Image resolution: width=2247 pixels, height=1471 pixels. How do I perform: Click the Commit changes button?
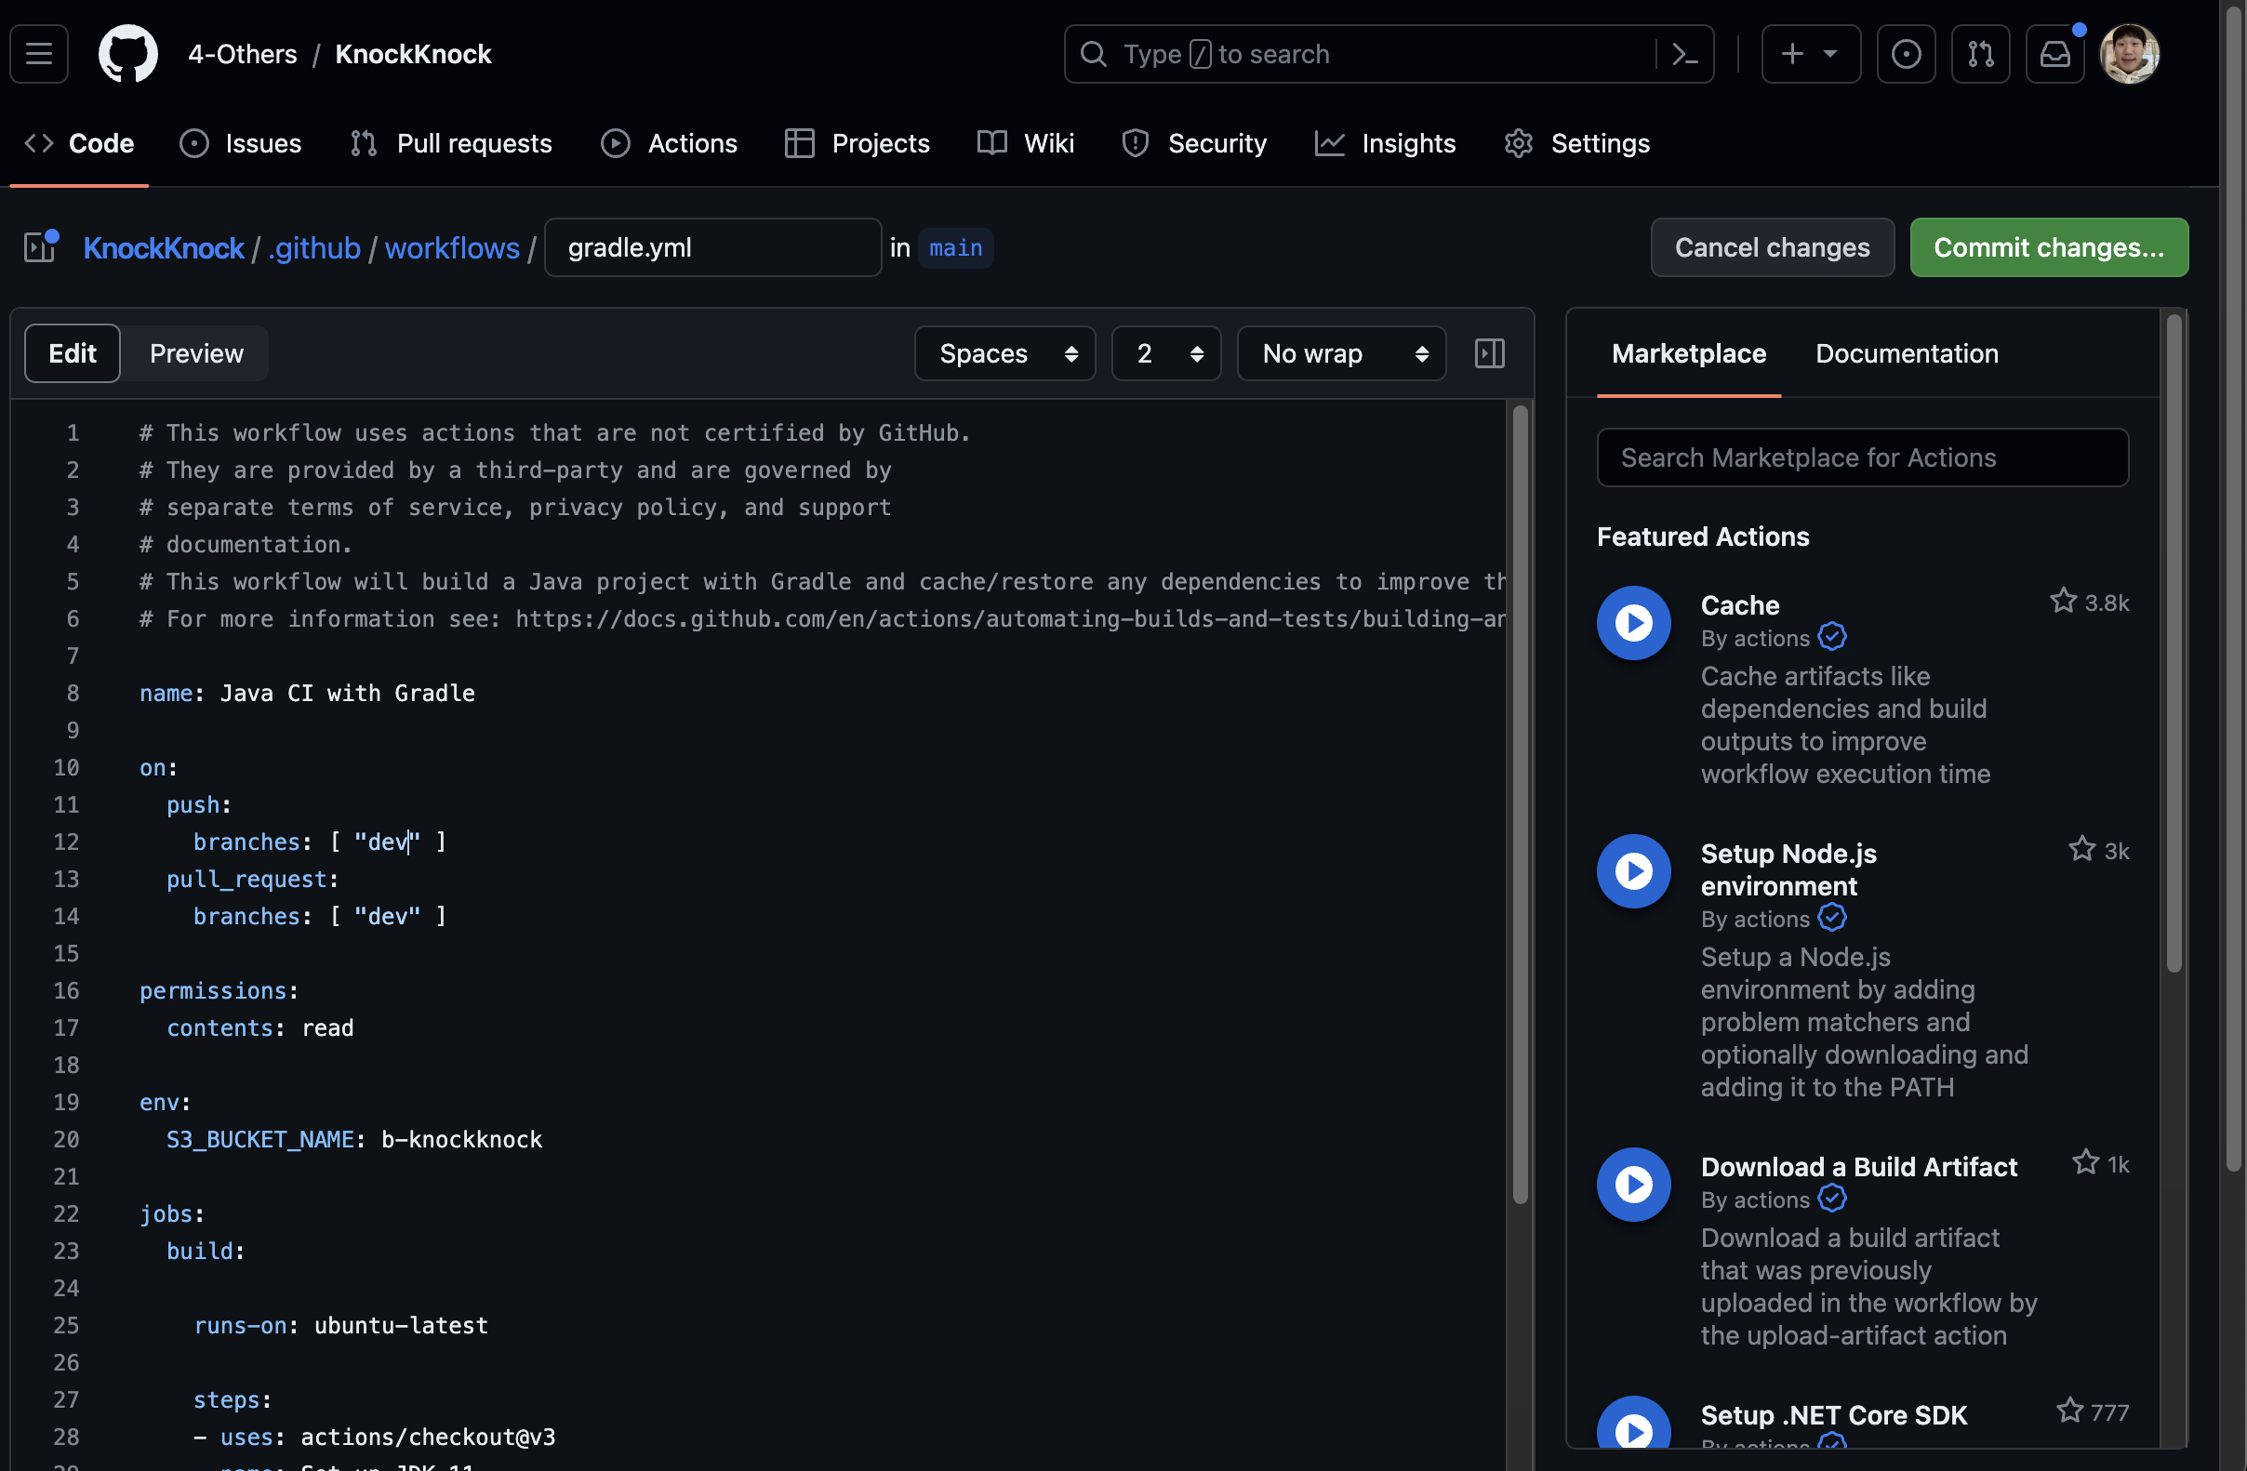[x=2048, y=247]
